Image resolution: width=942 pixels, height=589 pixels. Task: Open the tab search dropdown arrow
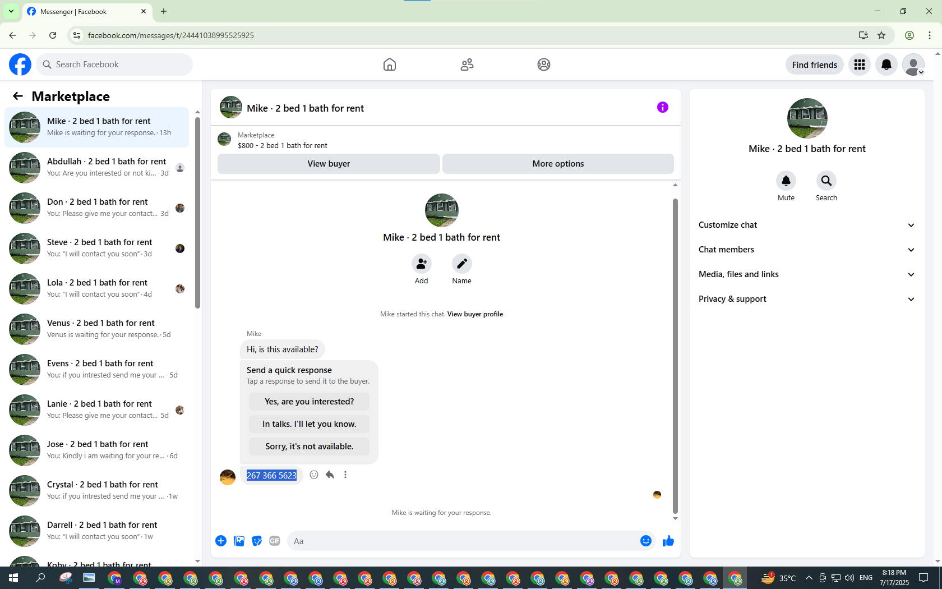[x=11, y=11]
